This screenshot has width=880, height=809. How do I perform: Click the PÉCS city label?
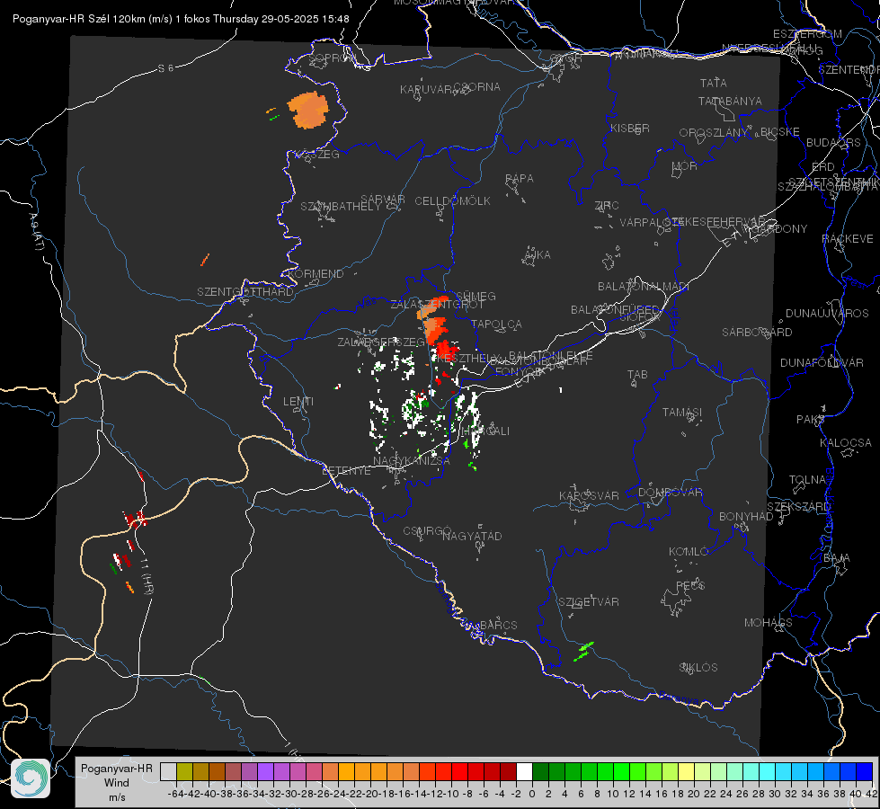[689, 585]
